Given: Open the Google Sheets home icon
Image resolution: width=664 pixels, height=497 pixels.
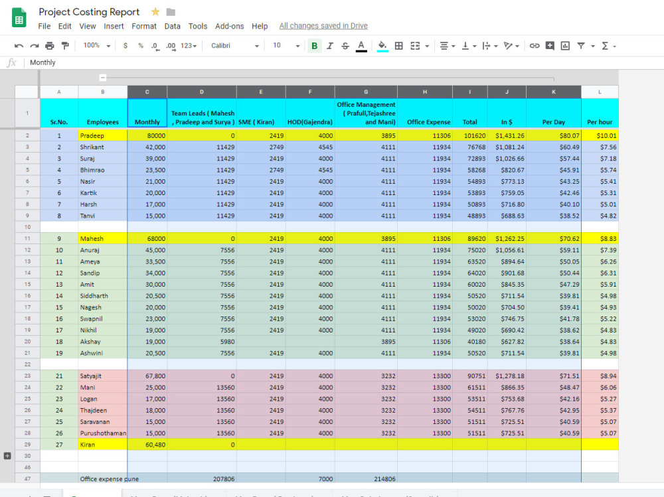Looking at the screenshot, I should 19,18.
